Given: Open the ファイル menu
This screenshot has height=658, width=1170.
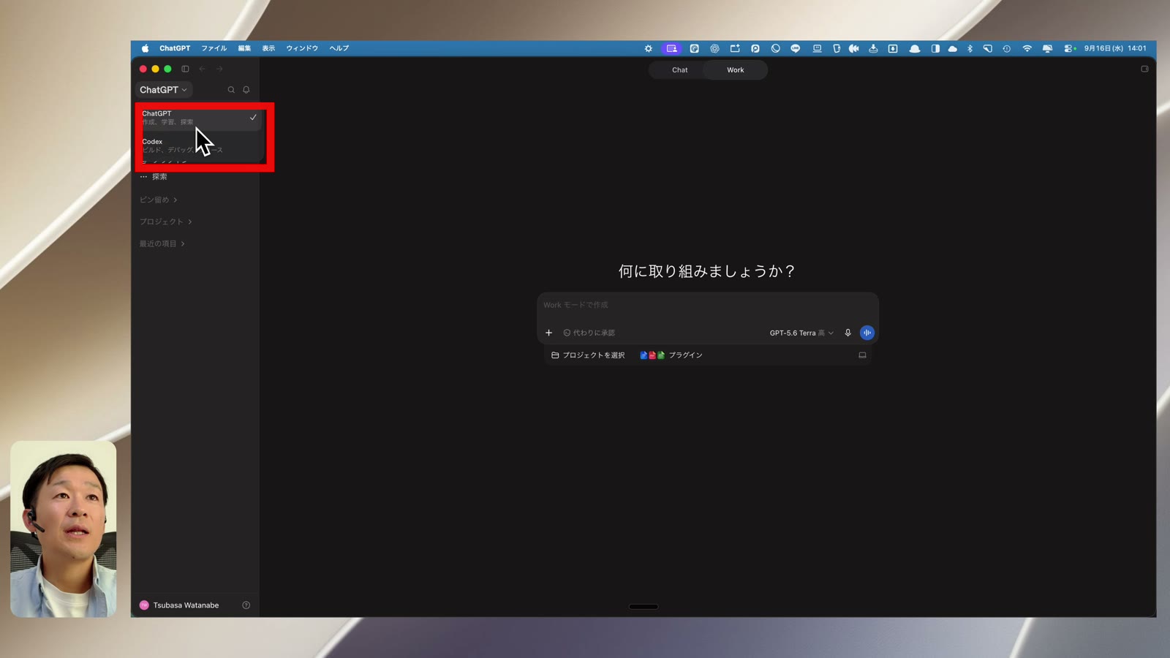Looking at the screenshot, I should (214, 48).
